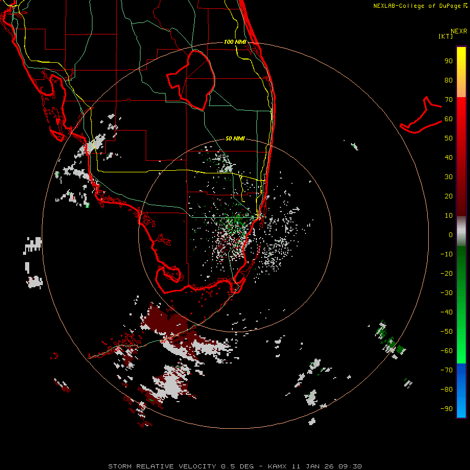Click the 11 JAN 26 date in the caption
This screenshot has height=470, width=470.
(313, 466)
